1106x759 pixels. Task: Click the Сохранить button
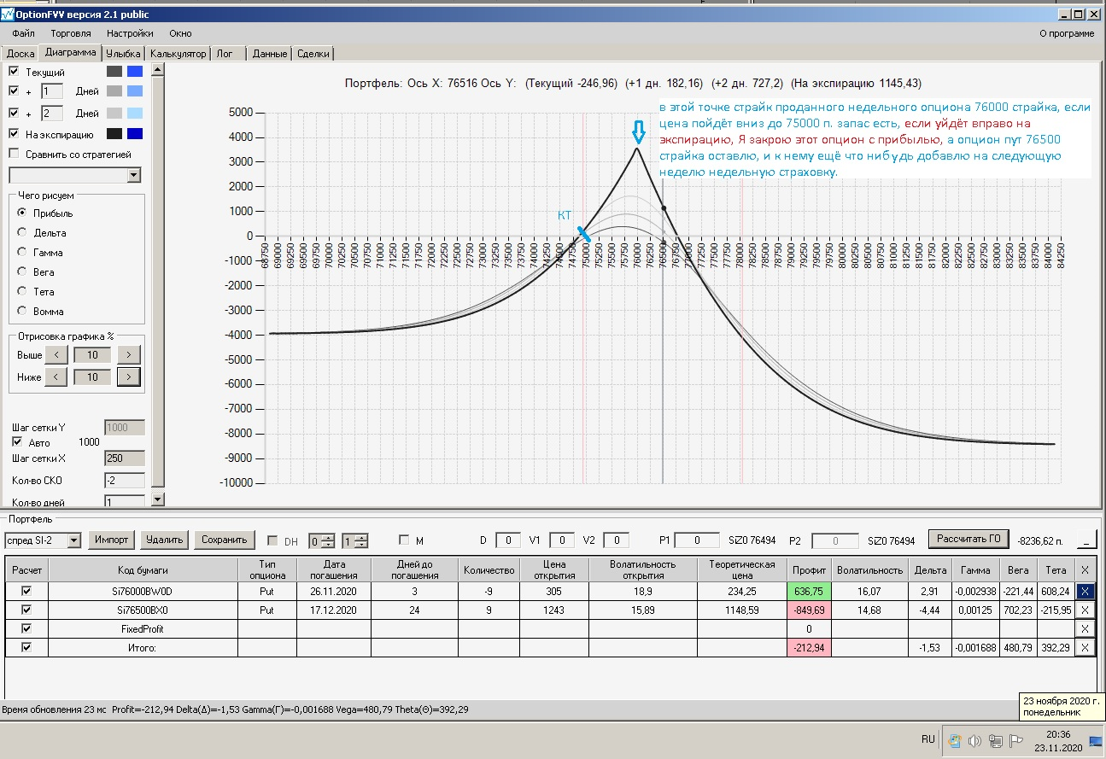(225, 540)
